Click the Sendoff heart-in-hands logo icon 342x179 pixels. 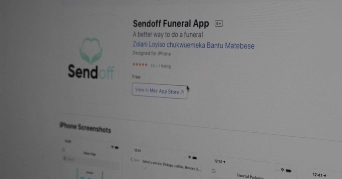(x=91, y=51)
